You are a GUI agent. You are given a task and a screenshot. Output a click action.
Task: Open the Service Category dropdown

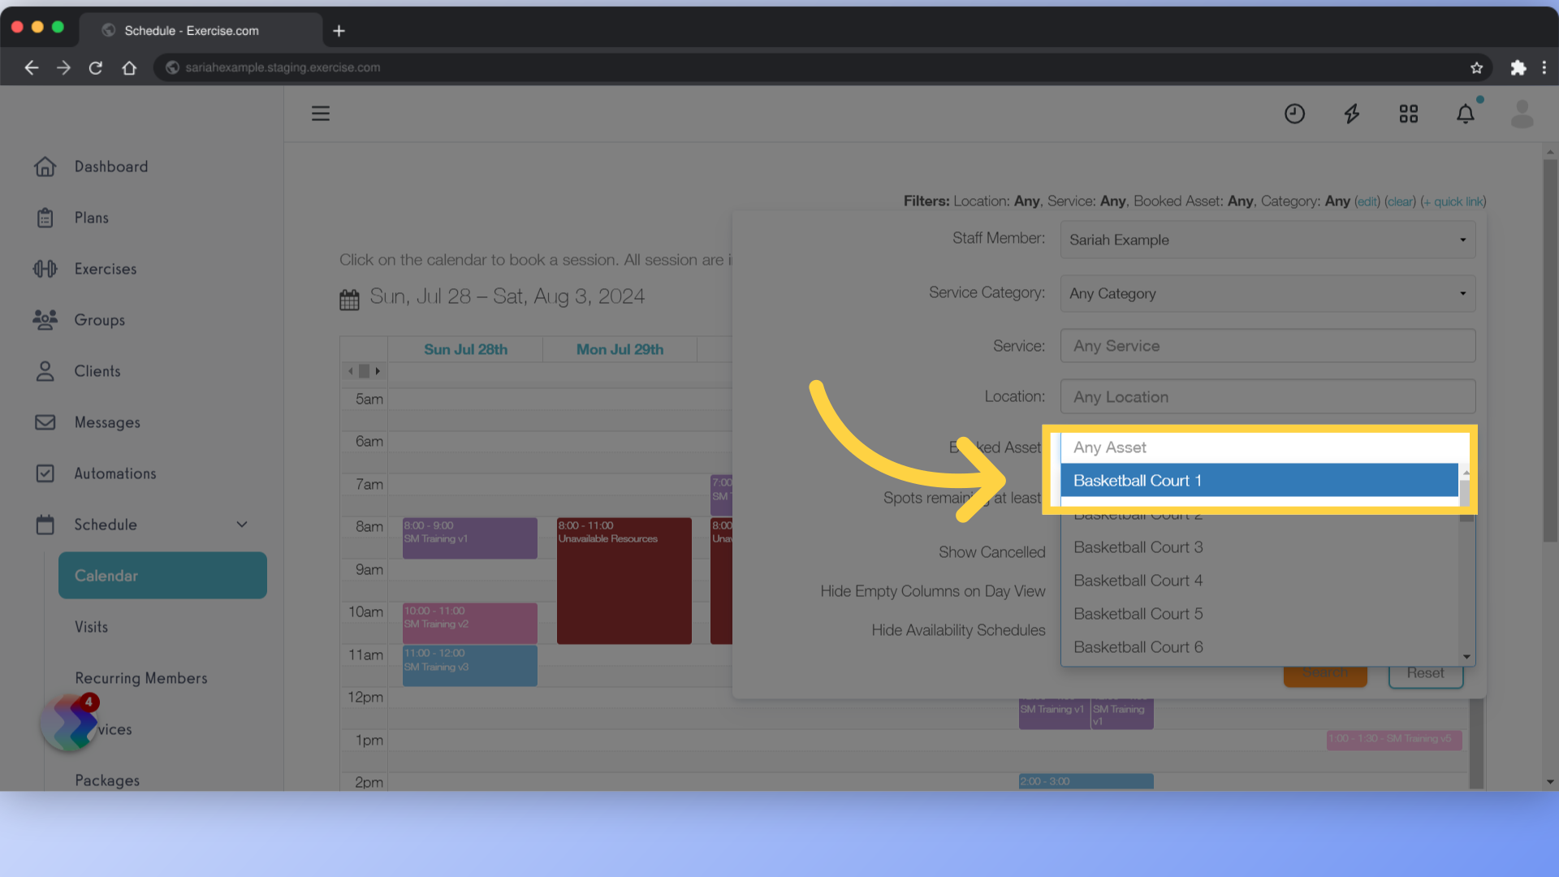1267,294
